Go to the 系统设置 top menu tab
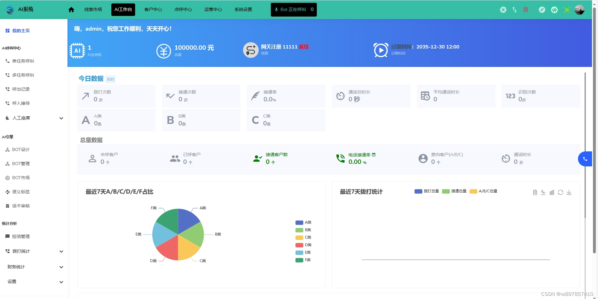598x299 pixels. tap(243, 10)
